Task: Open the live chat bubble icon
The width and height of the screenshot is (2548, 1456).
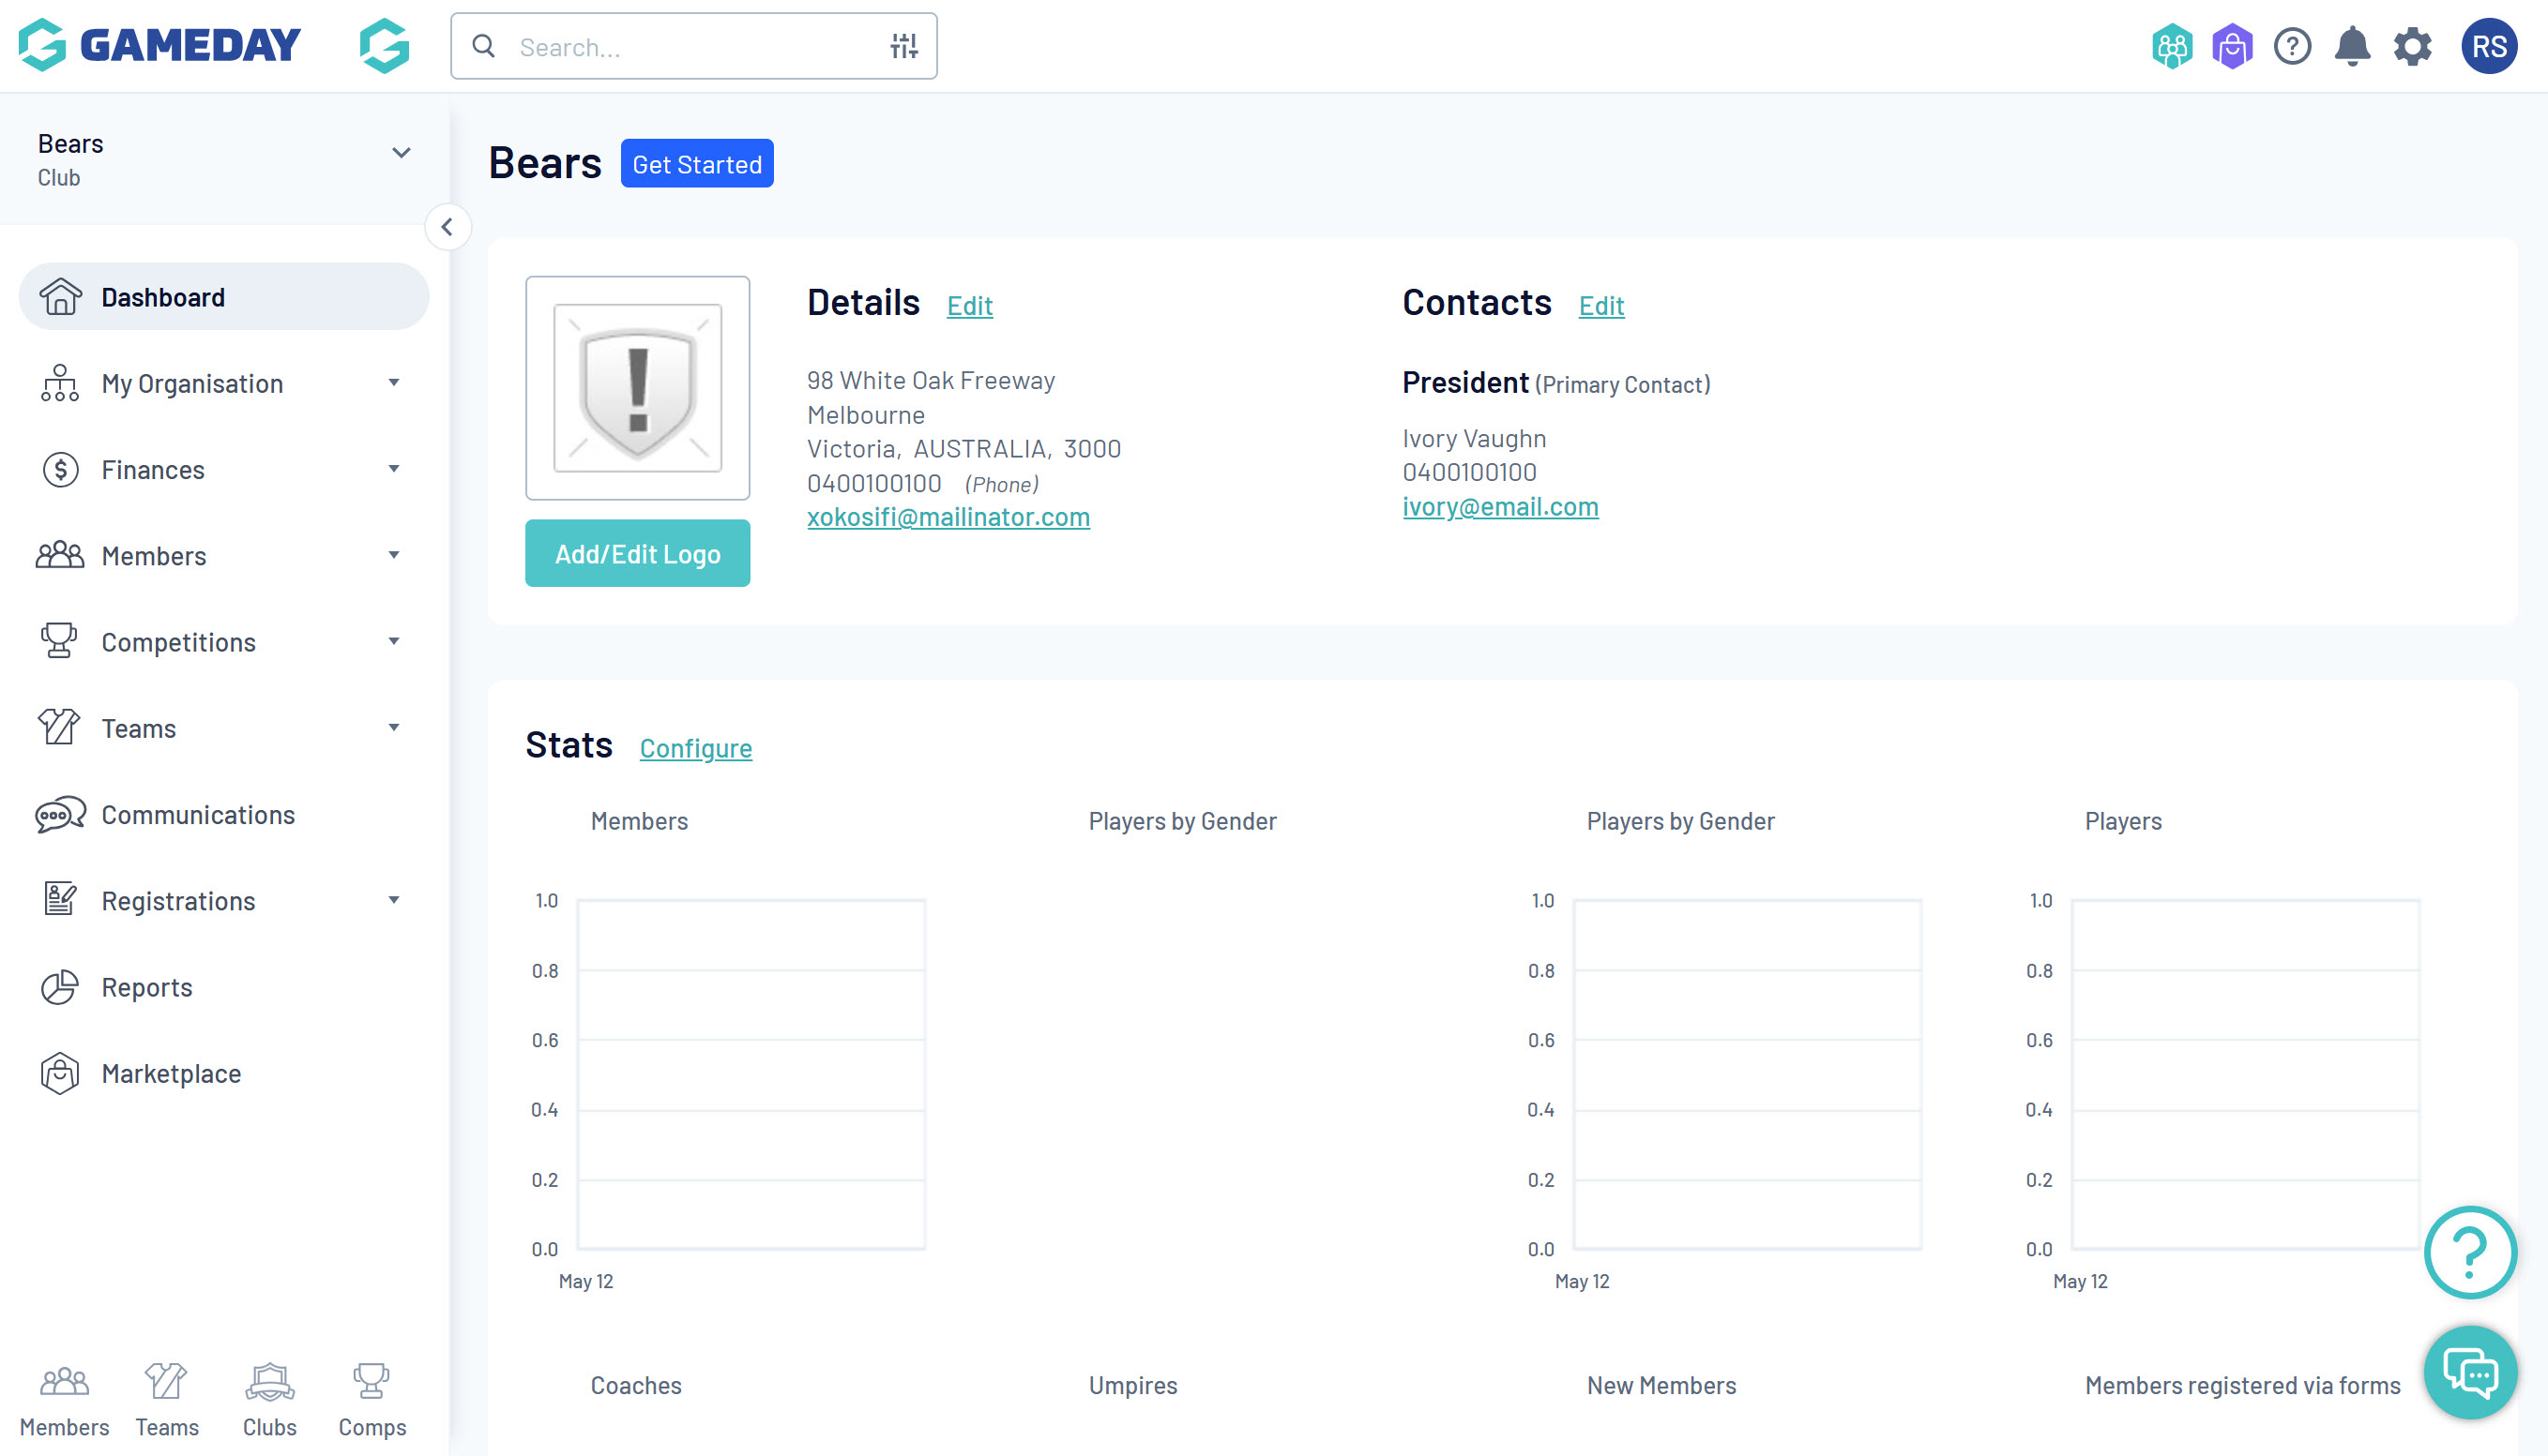Action: click(2469, 1373)
